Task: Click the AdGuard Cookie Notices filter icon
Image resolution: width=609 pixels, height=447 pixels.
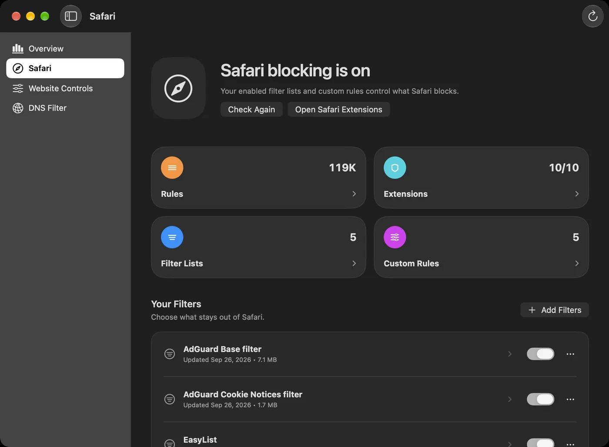Action: point(170,399)
